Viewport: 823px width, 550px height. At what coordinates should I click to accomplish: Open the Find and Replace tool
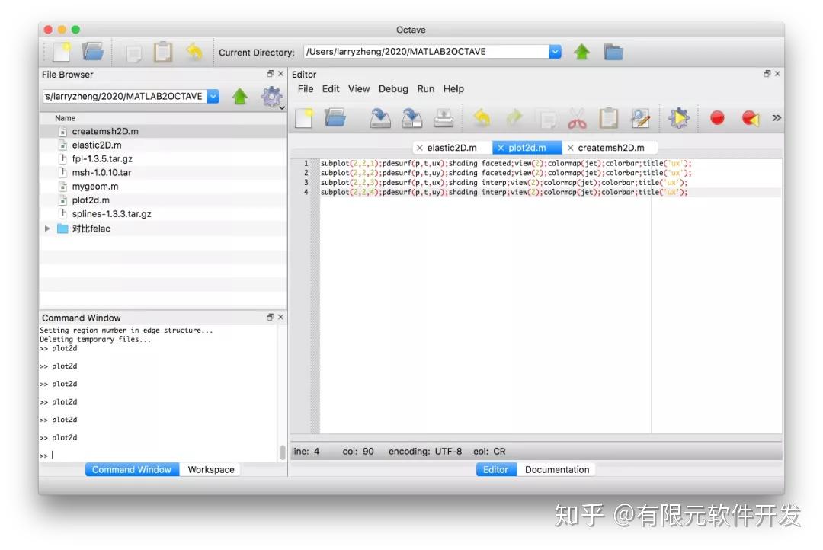640,117
